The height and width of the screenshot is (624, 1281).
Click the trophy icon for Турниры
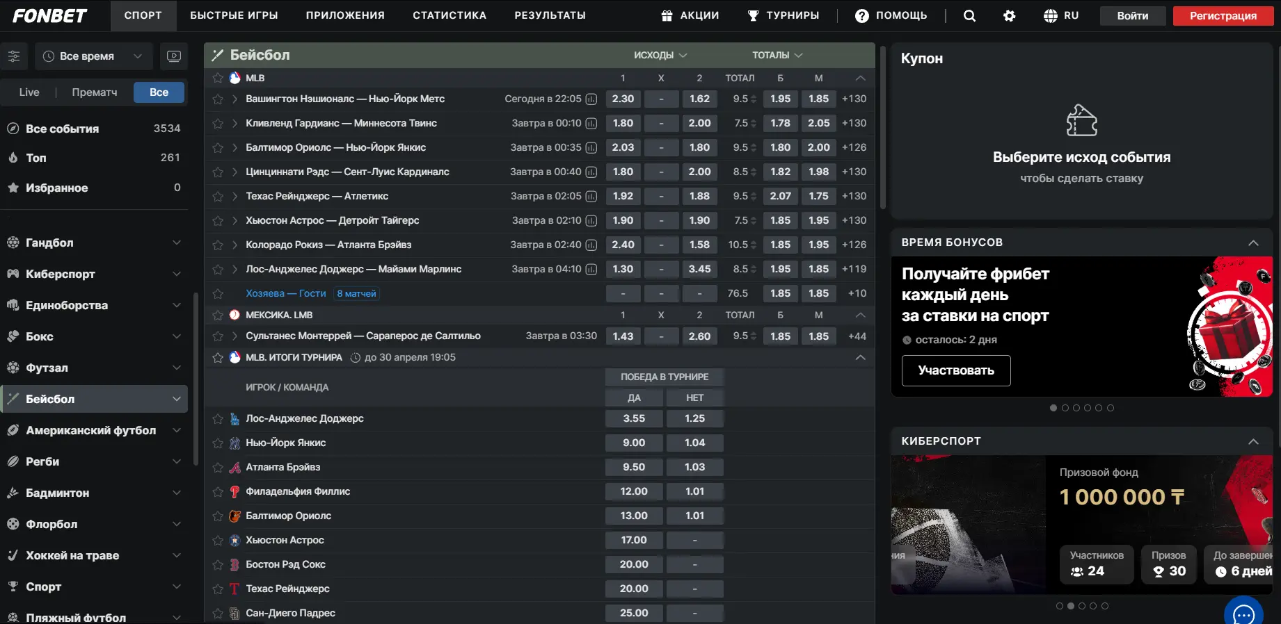click(753, 15)
